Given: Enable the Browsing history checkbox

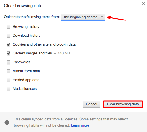Looking at the screenshot, I should click(x=8, y=27).
